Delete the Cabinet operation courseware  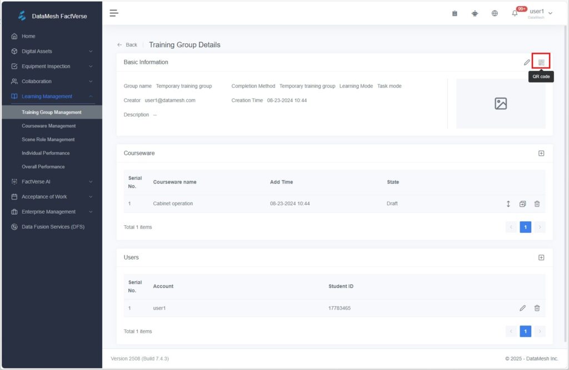pyautogui.click(x=537, y=204)
